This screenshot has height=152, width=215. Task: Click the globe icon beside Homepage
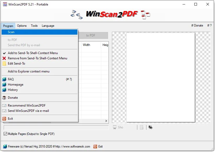(4, 84)
